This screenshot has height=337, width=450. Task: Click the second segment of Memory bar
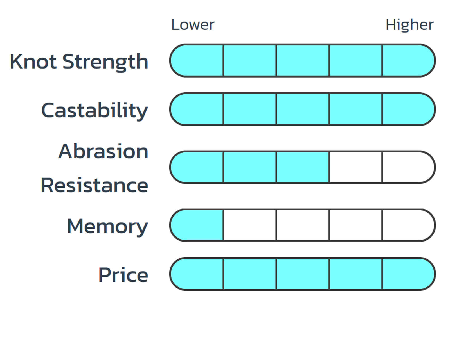250,225
